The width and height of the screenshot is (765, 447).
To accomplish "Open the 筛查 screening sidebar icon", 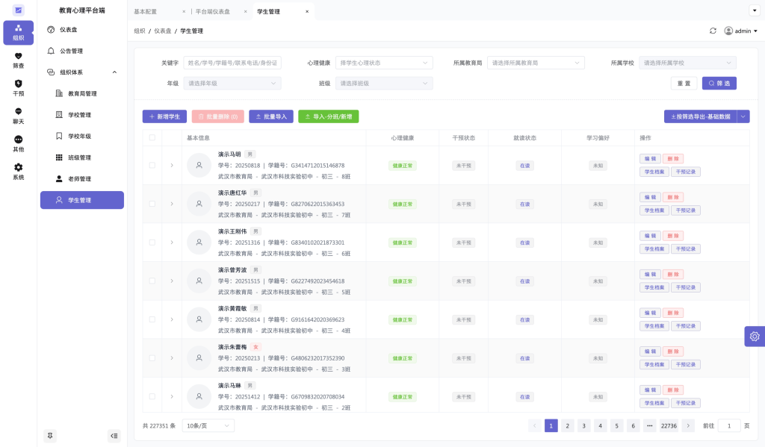I will click(x=18, y=60).
